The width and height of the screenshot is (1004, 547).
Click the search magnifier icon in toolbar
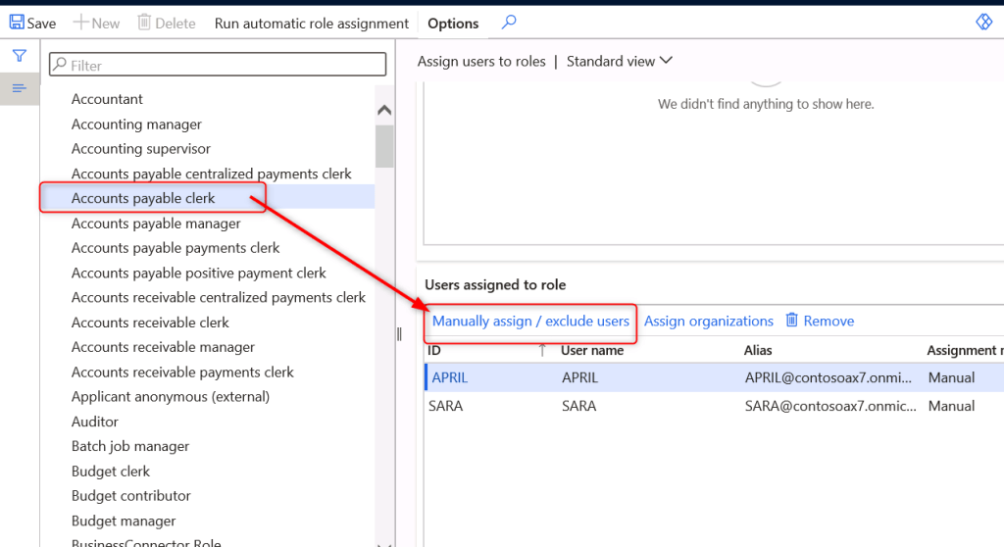(x=508, y=22)
